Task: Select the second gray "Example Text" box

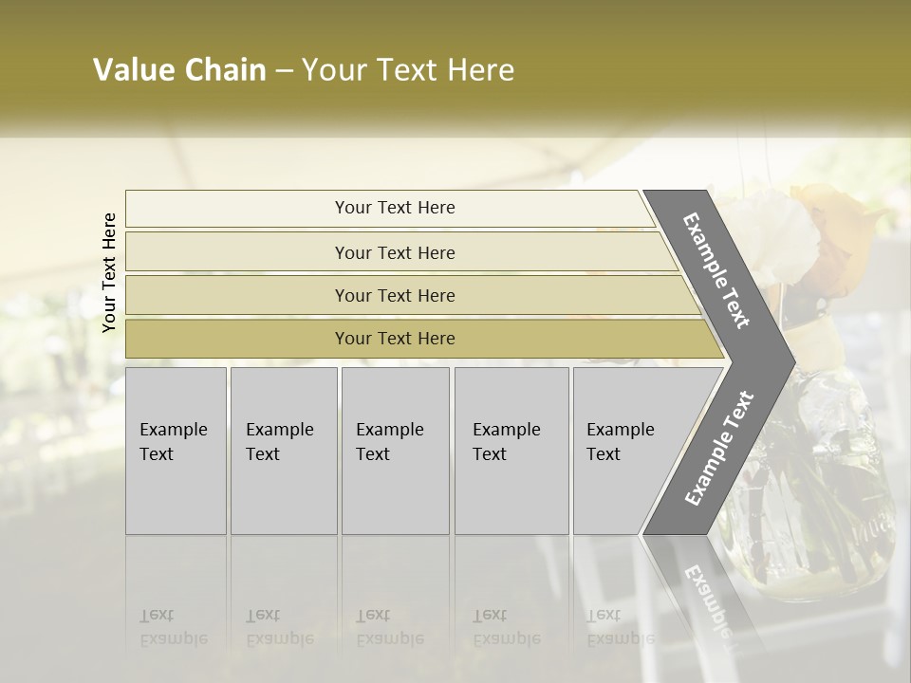Action: point(283,451)
